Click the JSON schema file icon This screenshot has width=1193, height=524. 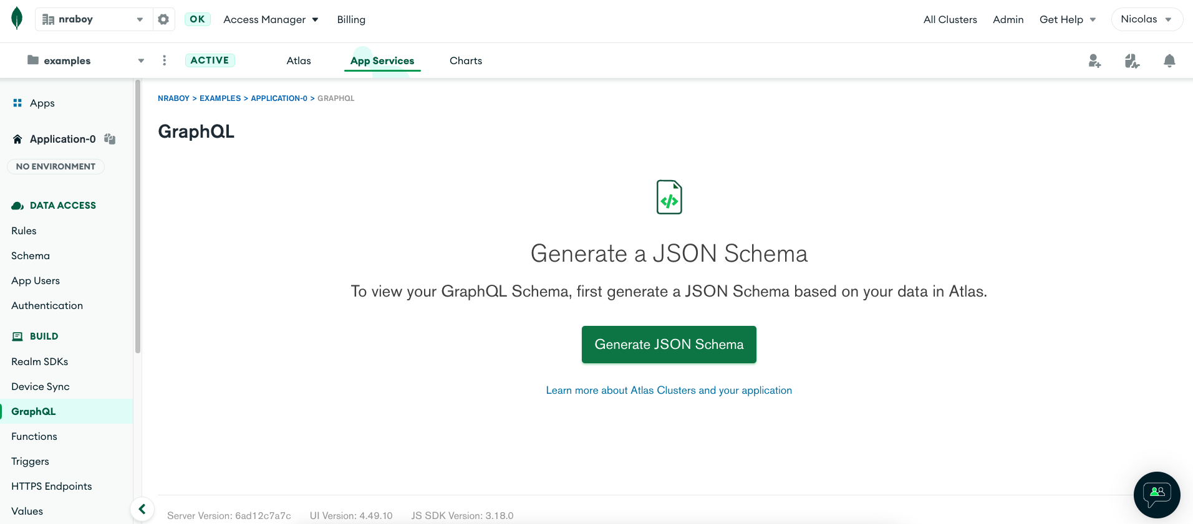(x=669, y=197)
